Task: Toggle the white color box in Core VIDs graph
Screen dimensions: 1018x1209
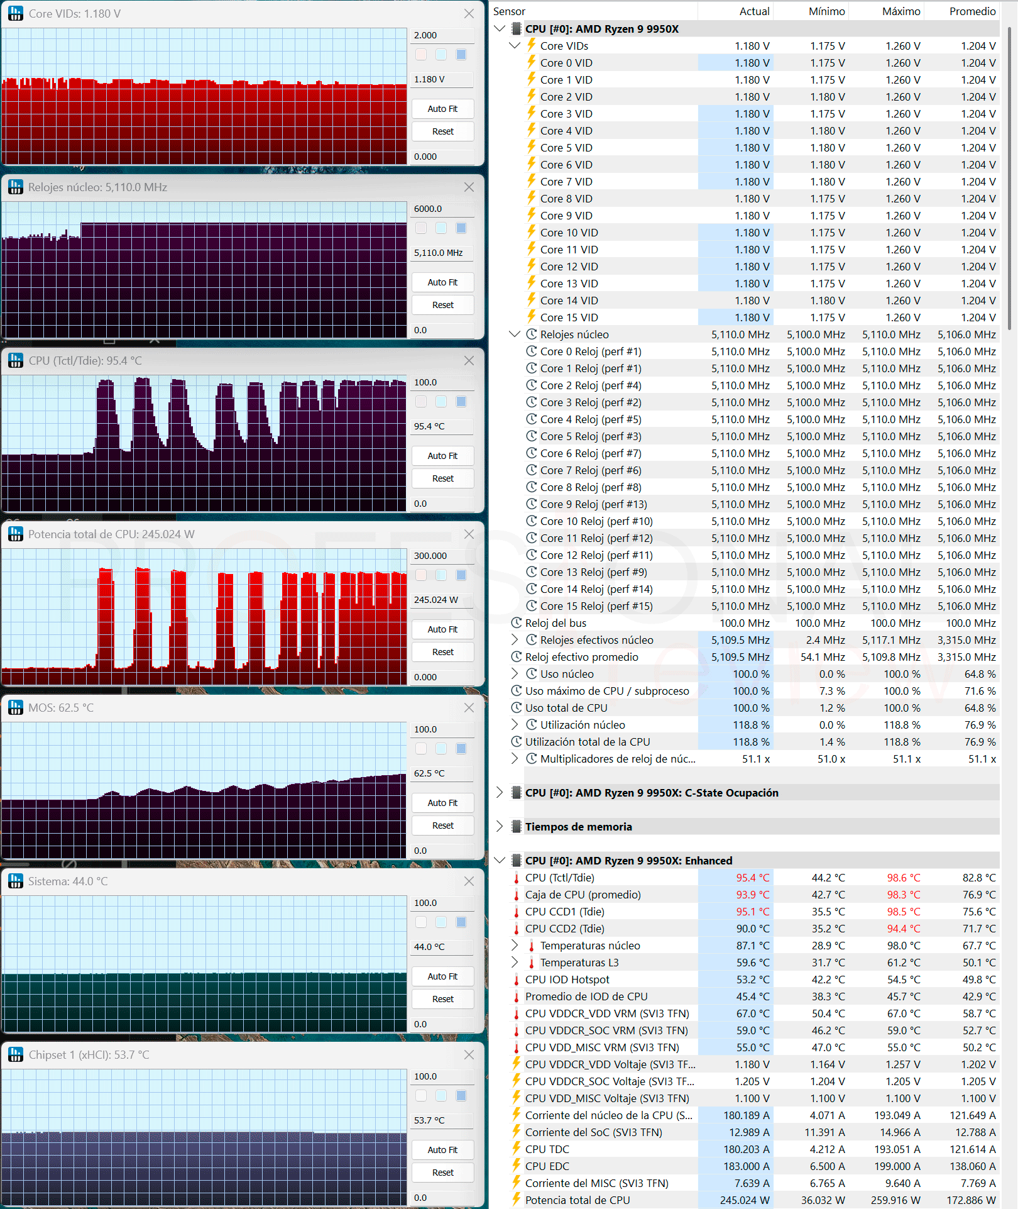Action: coord(421,55)
